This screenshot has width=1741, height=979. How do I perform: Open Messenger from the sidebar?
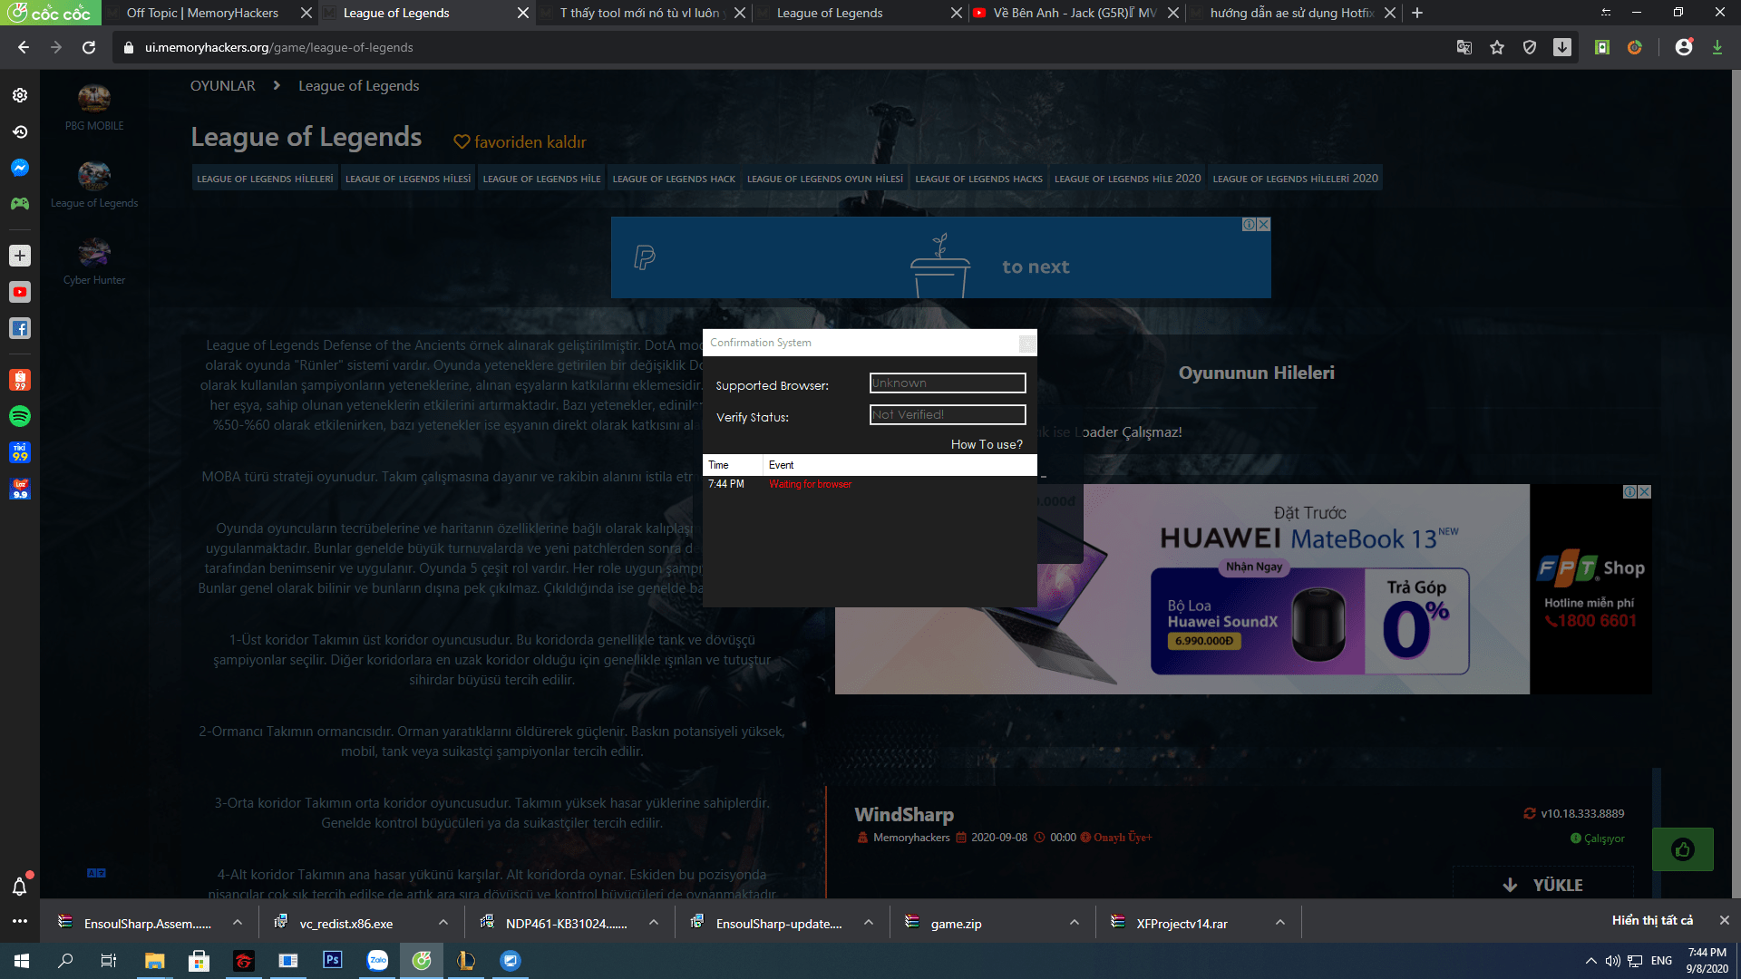pyautogui.click(x=20, y=168)
